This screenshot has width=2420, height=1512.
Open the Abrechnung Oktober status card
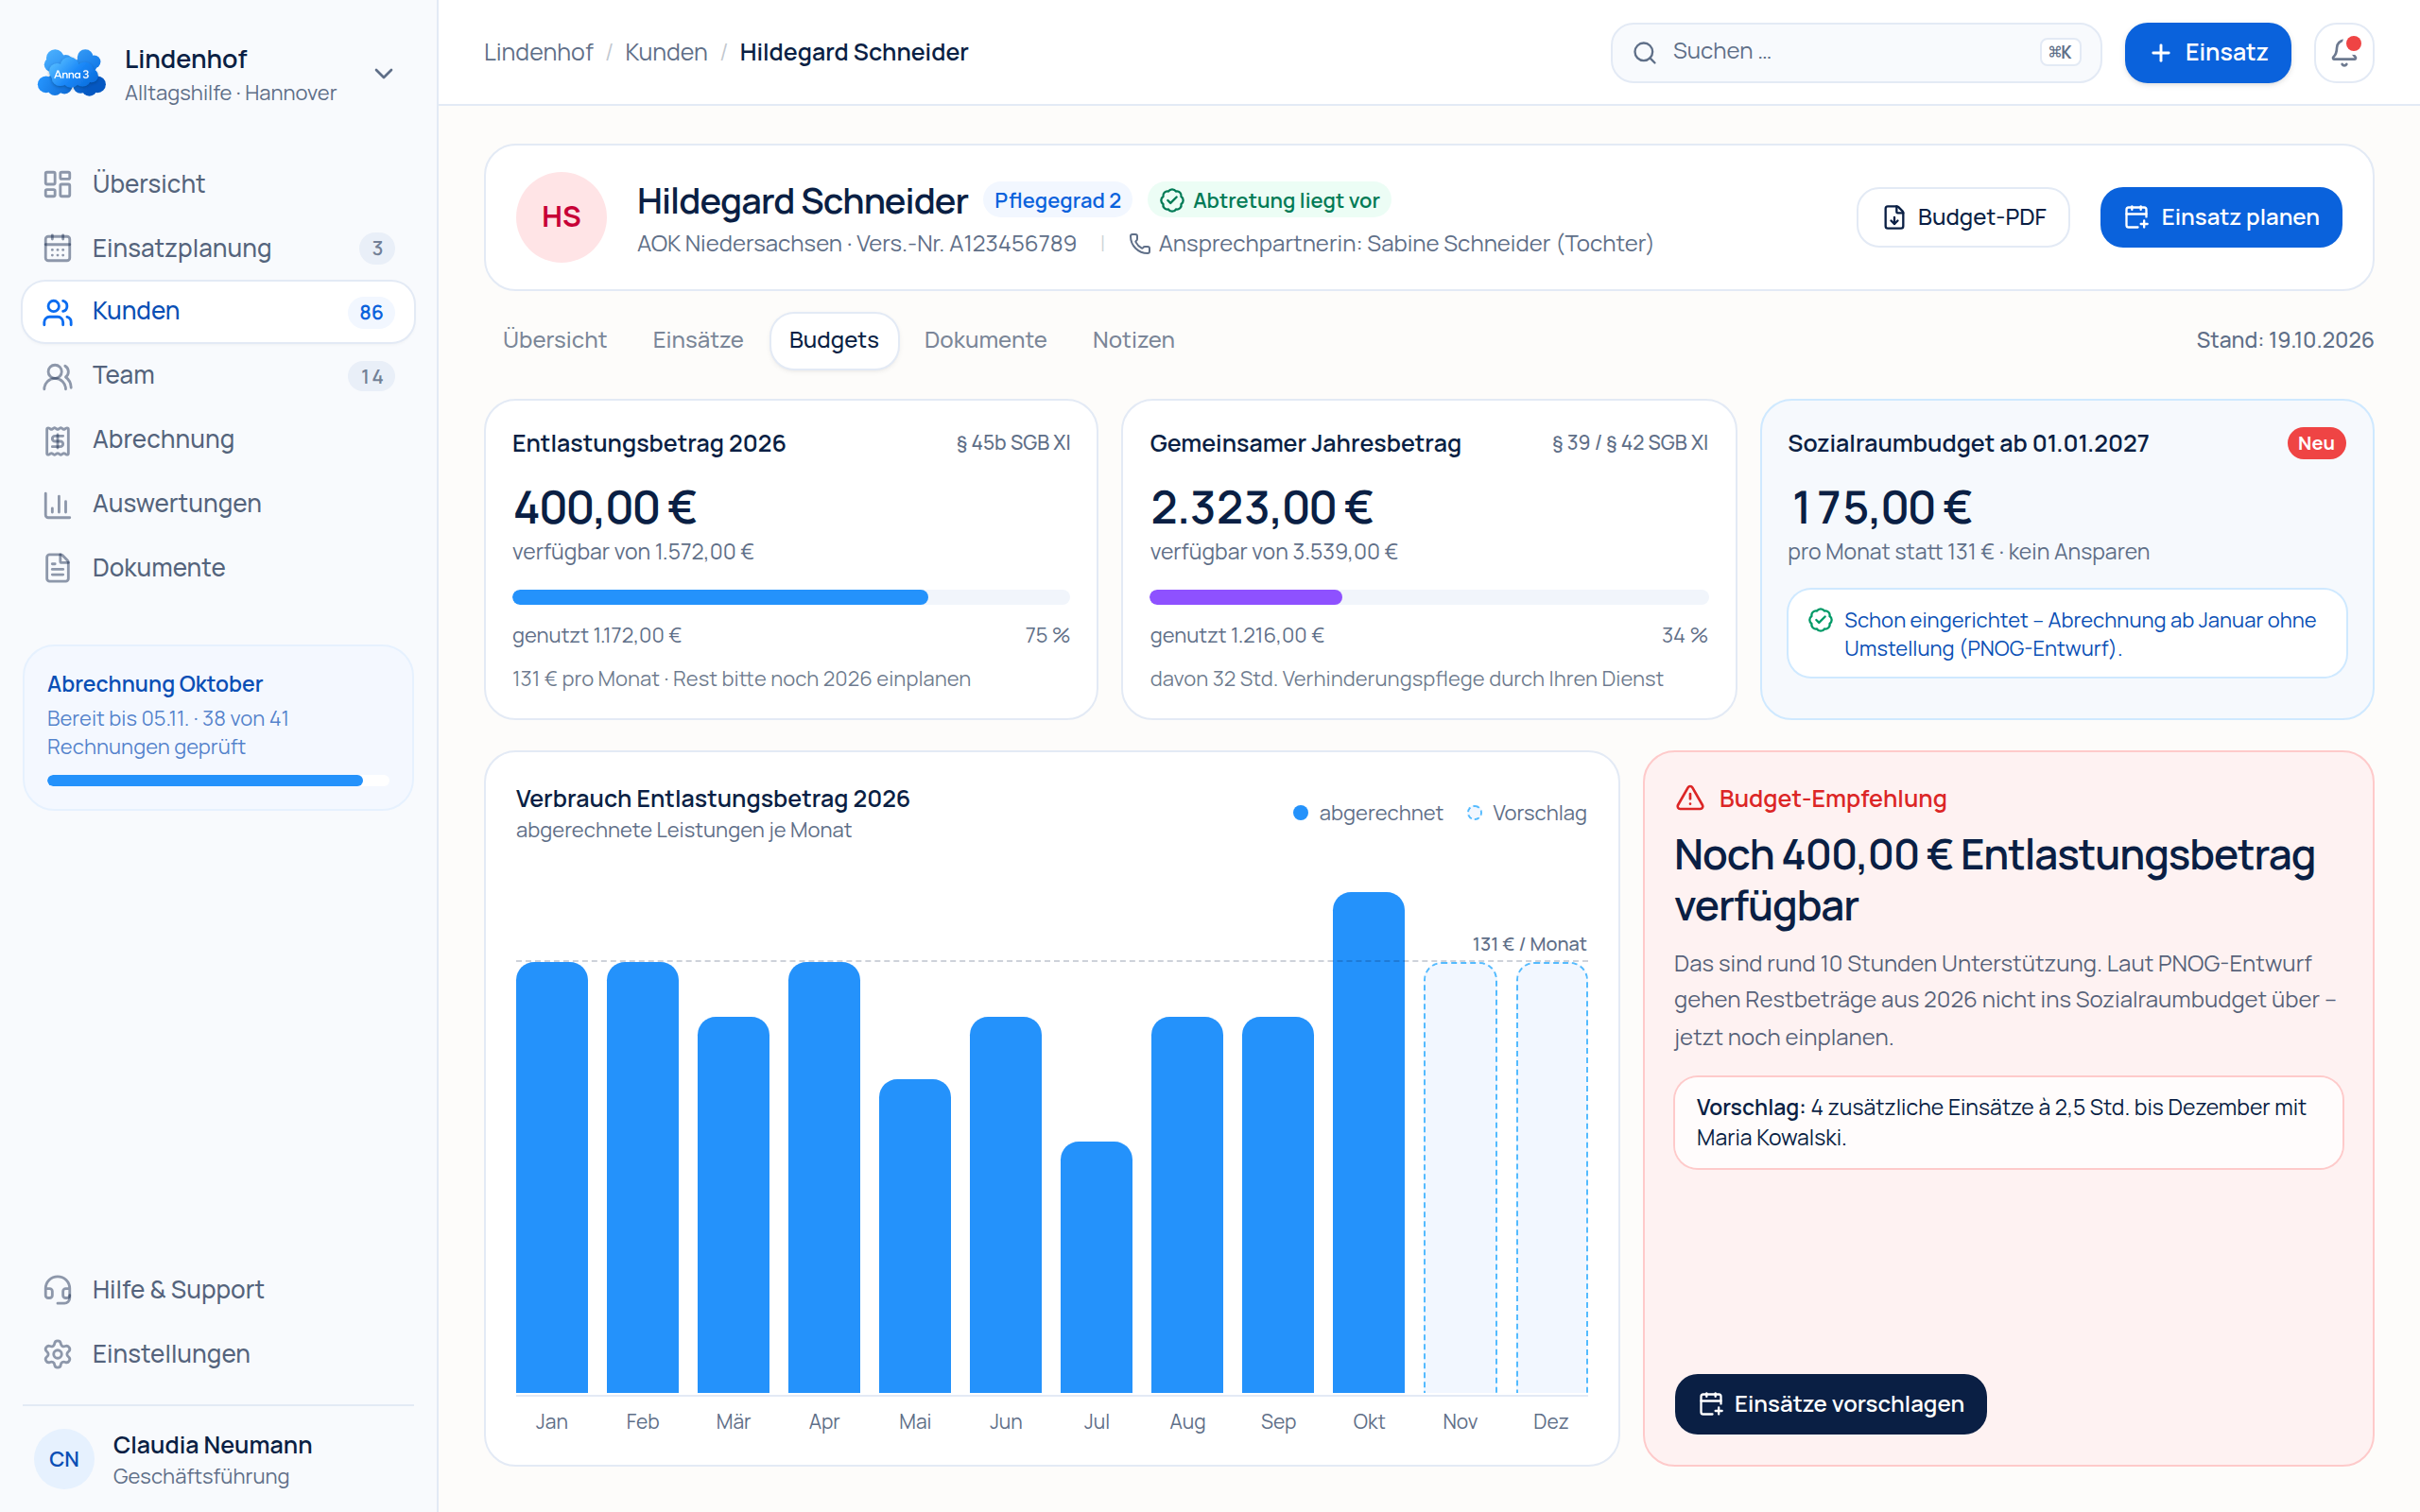218,728
